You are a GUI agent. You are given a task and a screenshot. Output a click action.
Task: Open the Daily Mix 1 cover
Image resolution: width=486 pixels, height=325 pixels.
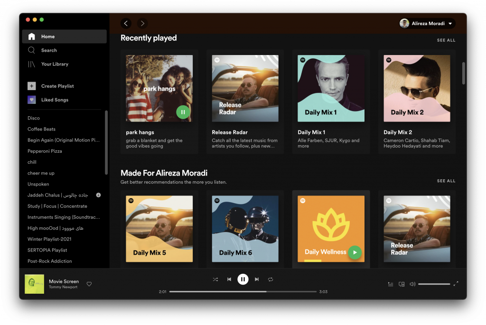(331, 88)
